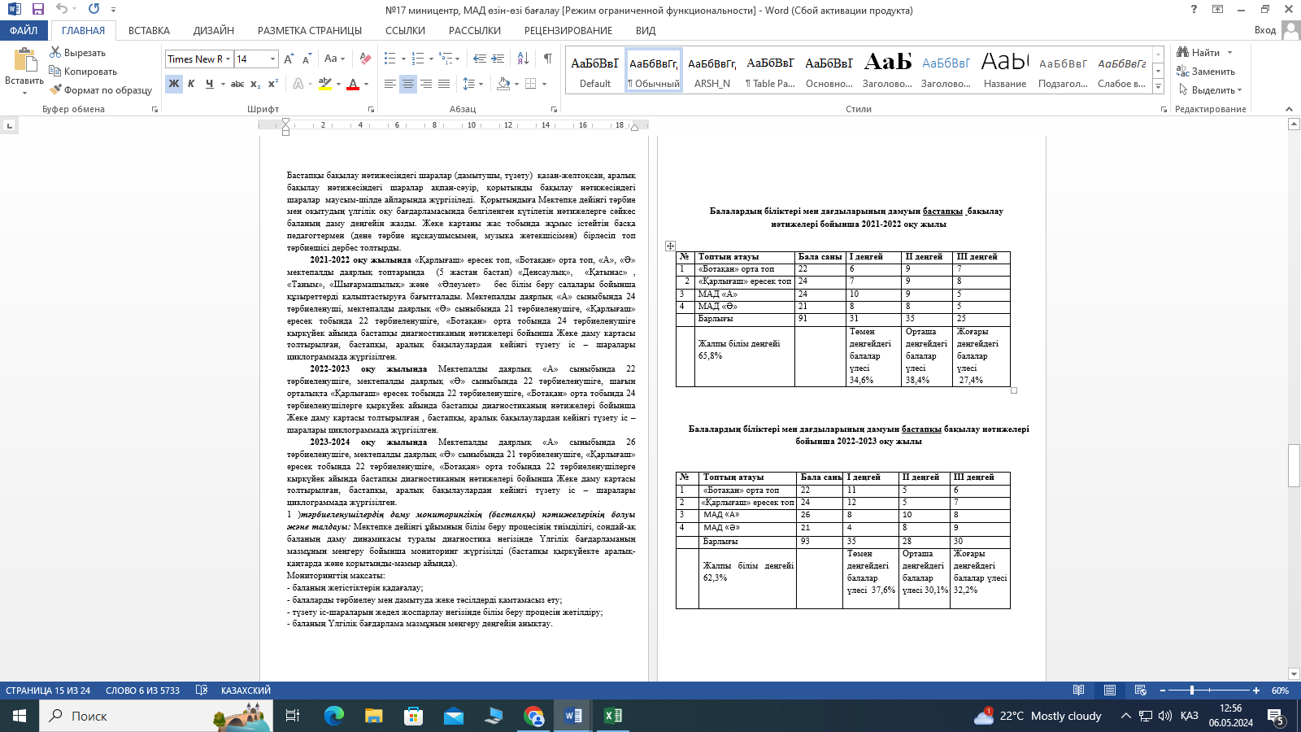The height and width of the screenshot is (732, 1301).
Task: Open font name Times New Roman dropdown
Action: click(x=228, y=59)
